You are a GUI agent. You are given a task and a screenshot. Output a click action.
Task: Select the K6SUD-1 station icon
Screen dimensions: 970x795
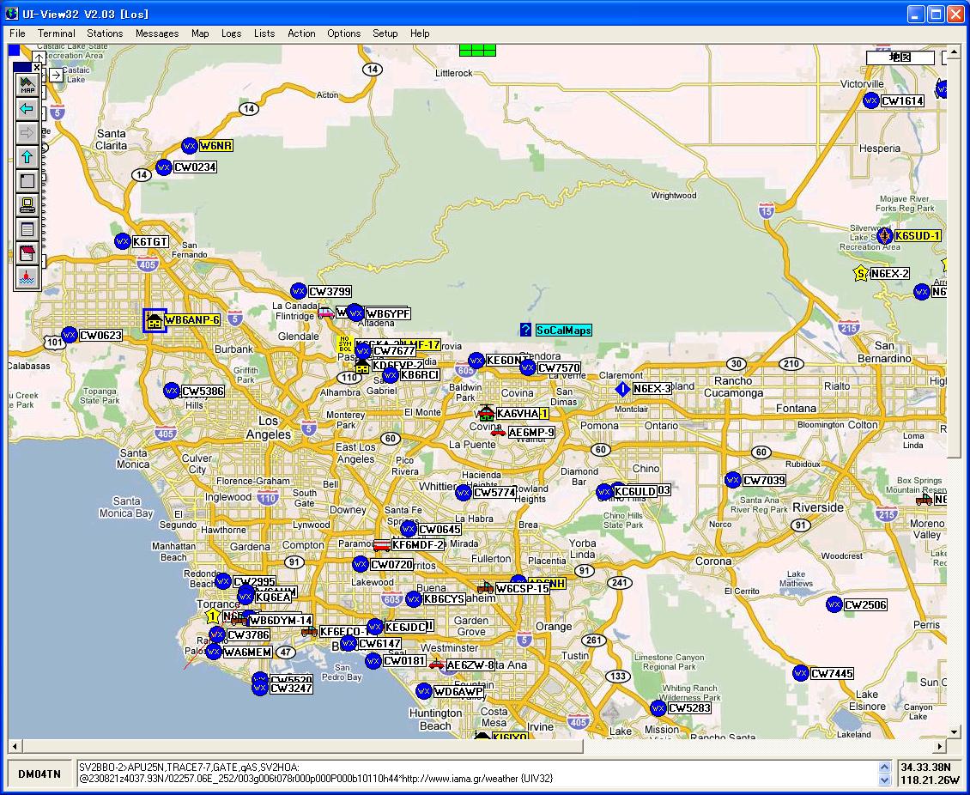tap(885, 236)
